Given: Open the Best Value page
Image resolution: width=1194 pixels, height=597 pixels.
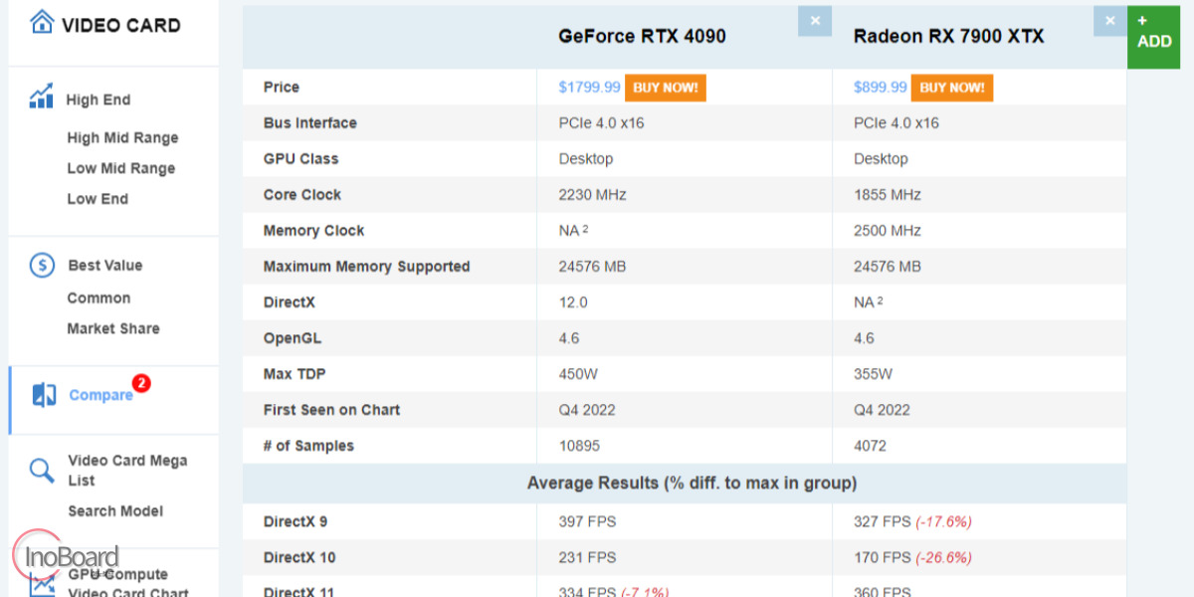Looking at the screenshot, I should (x=105, y=266).
